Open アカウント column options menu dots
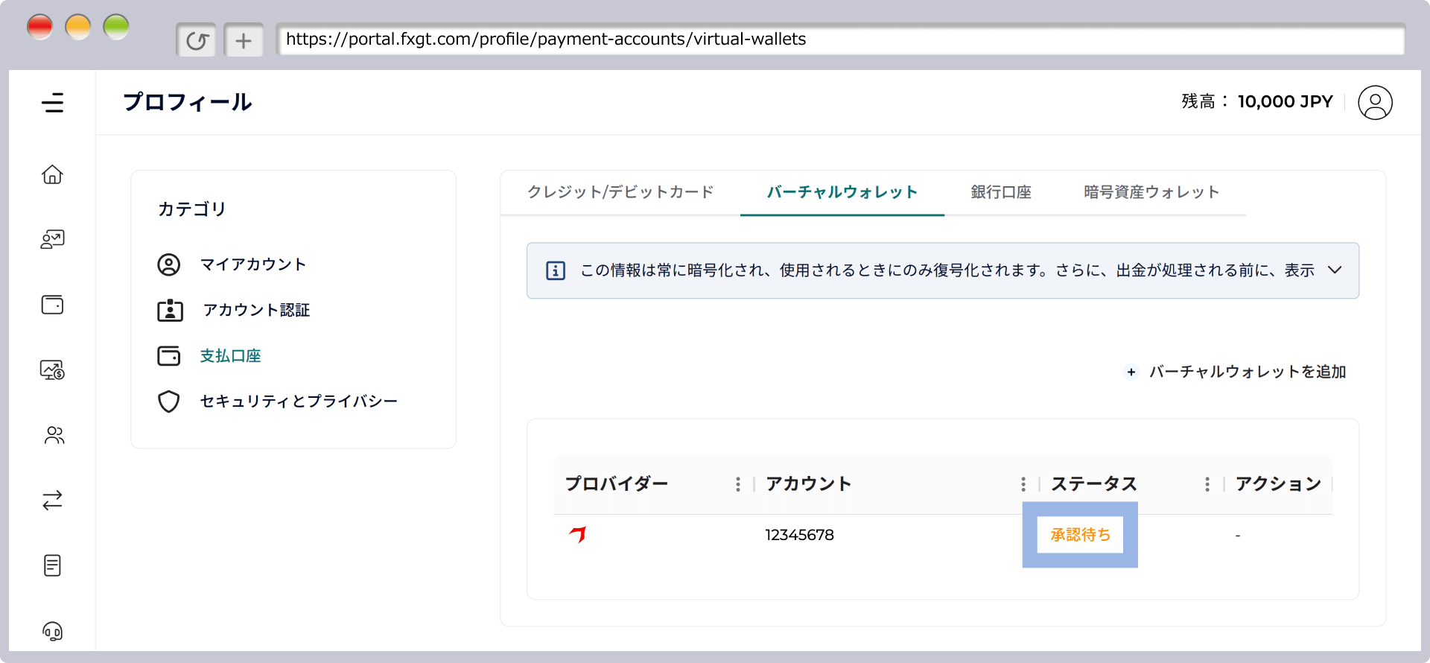Screen dimensions: 1430x663 tap(1023, 484)
